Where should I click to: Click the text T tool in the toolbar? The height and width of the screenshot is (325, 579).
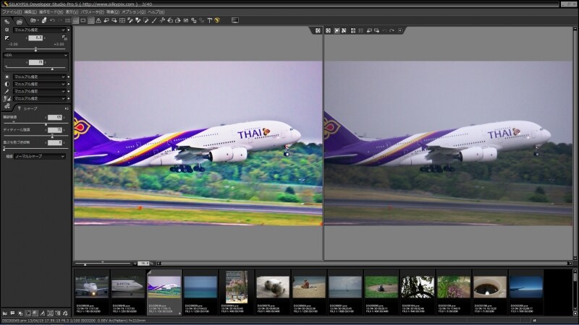209,20
